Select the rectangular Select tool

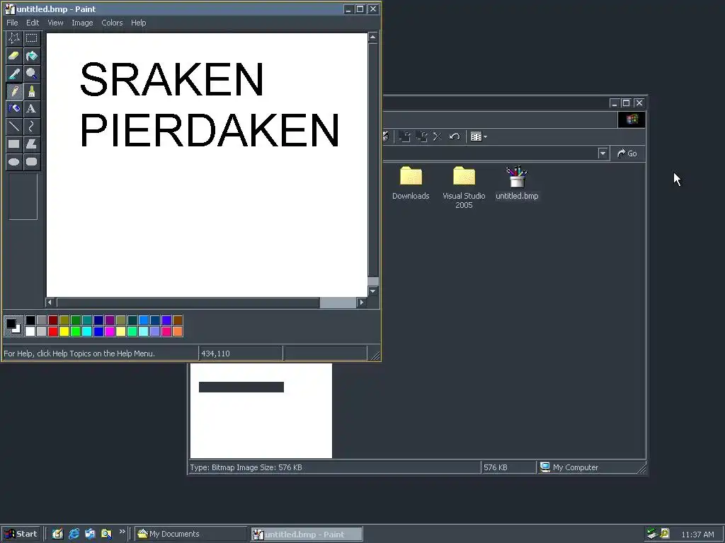coord(31,38)
